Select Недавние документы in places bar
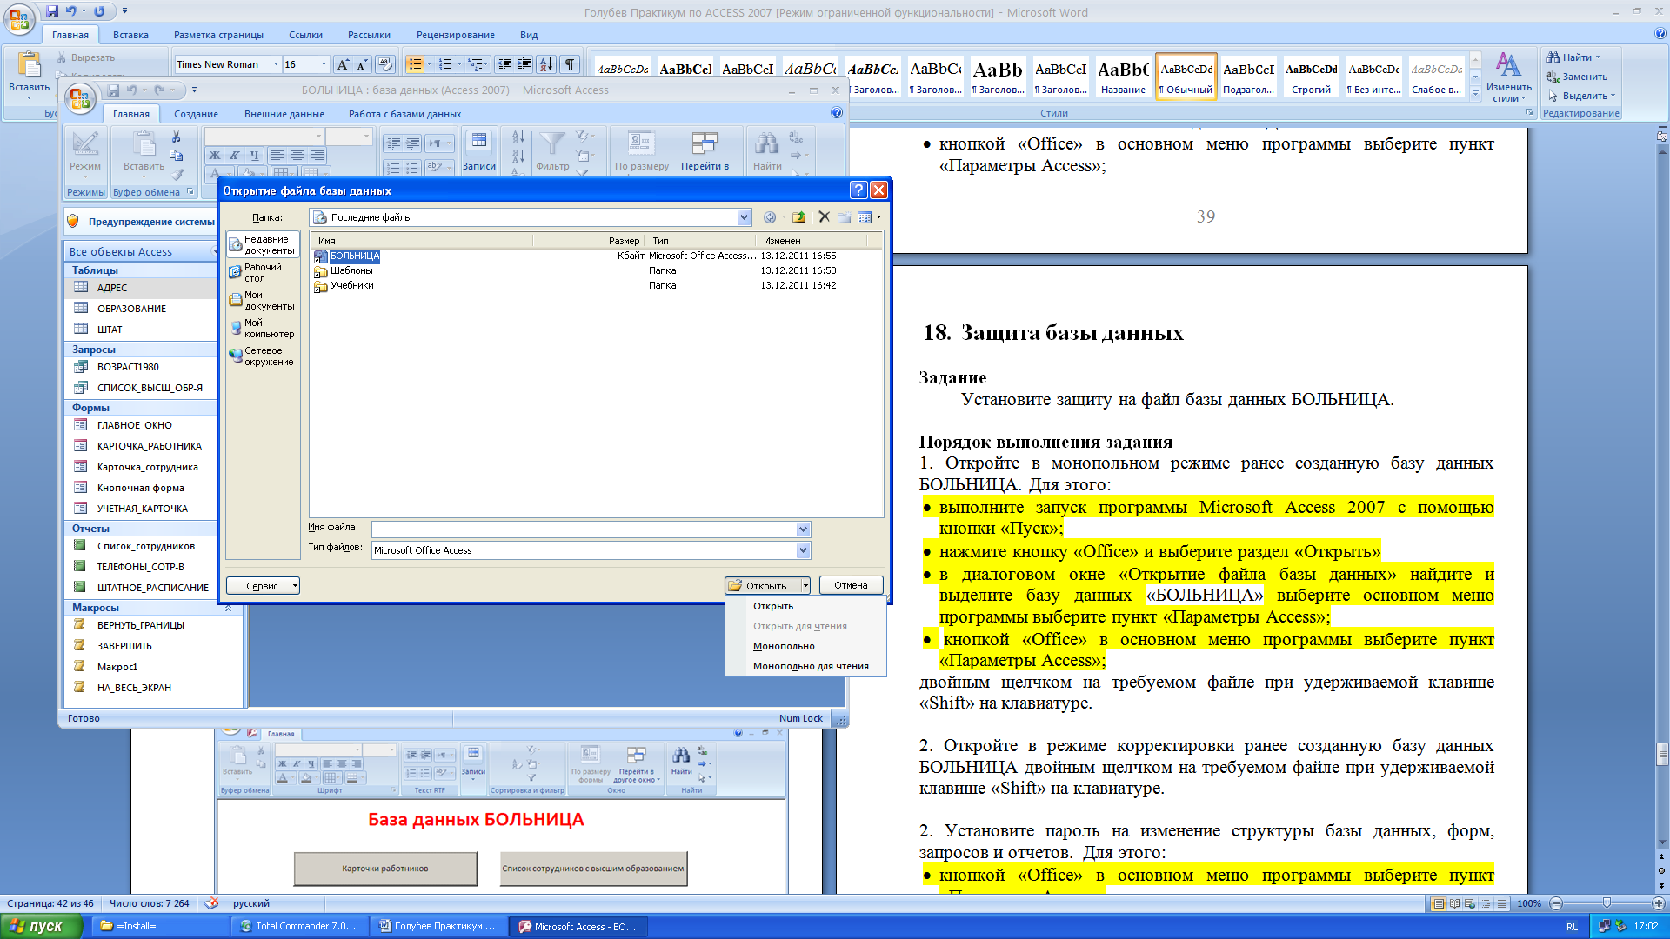Image resolution: width=1670 pixels, height=939 pixels. pos(262,245)
